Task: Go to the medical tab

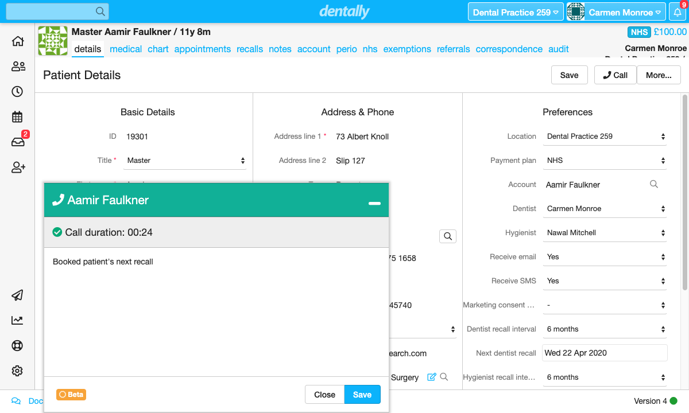Action: click(126, 49)
